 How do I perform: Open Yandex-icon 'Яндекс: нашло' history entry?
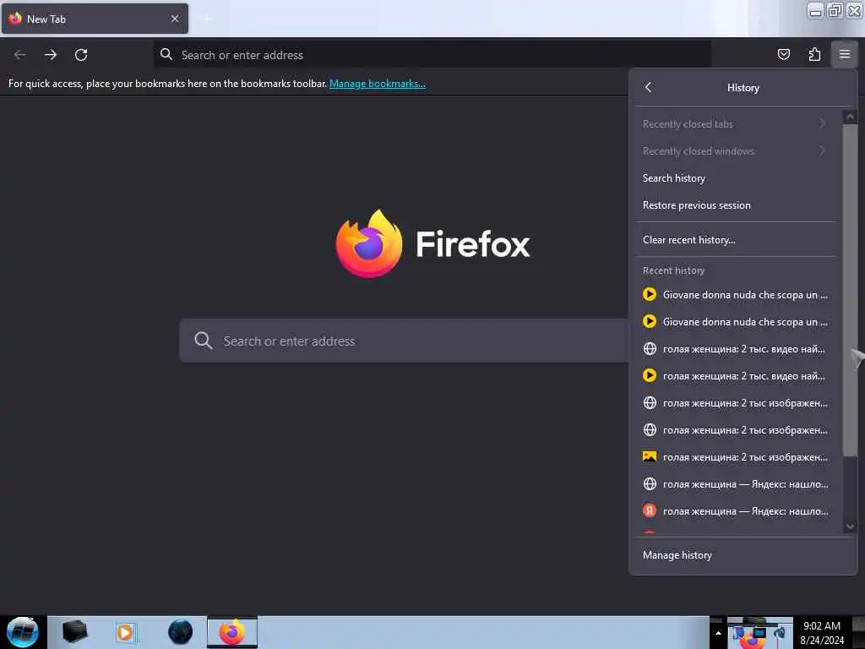[x=736, y=511]
